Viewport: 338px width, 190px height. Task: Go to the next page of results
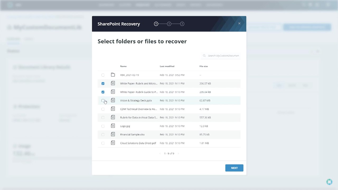click(x=178, y=154)
